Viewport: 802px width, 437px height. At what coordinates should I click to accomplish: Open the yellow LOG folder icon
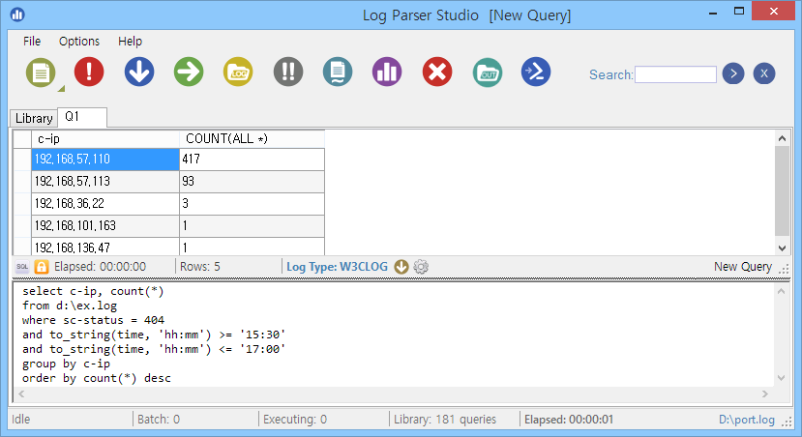(238, 72)
